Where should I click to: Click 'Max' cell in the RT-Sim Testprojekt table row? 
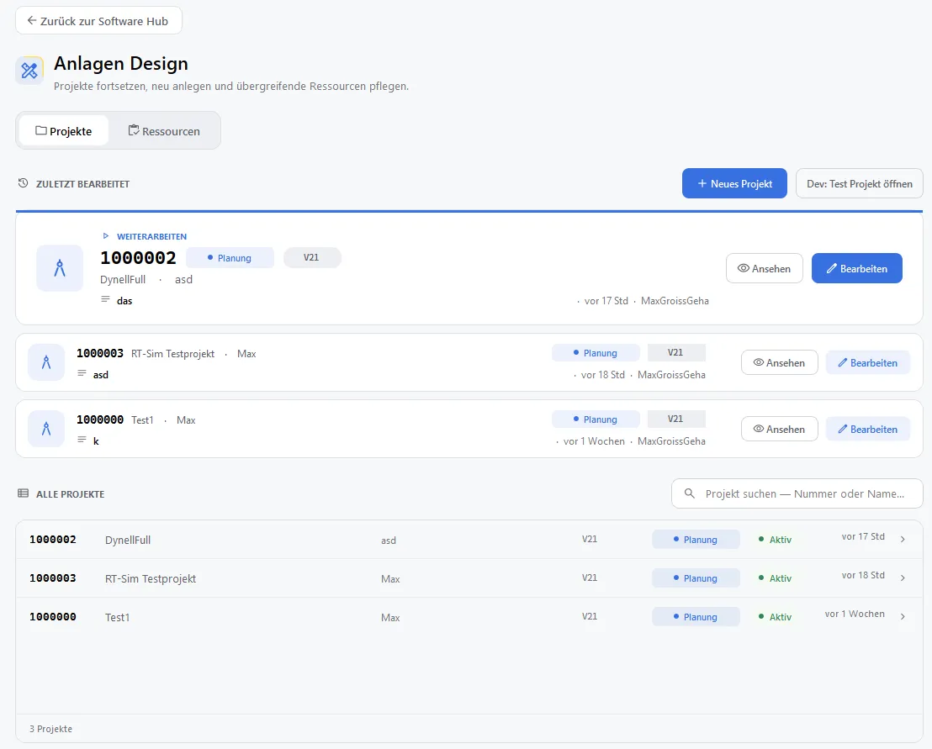tap(390, 579)
